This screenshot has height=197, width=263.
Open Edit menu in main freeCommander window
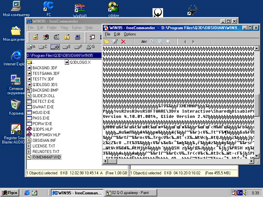coord(40,28)
